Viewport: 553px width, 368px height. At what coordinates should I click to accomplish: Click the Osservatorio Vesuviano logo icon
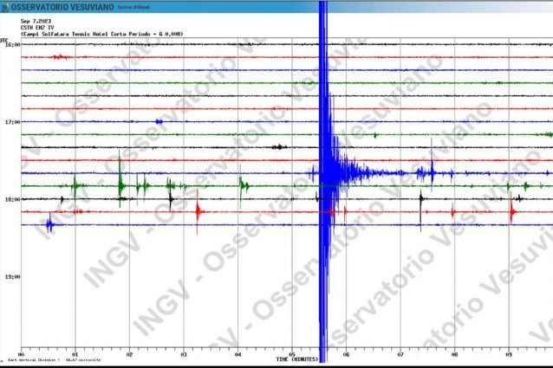pyautogui.click(x=5, y=7)
